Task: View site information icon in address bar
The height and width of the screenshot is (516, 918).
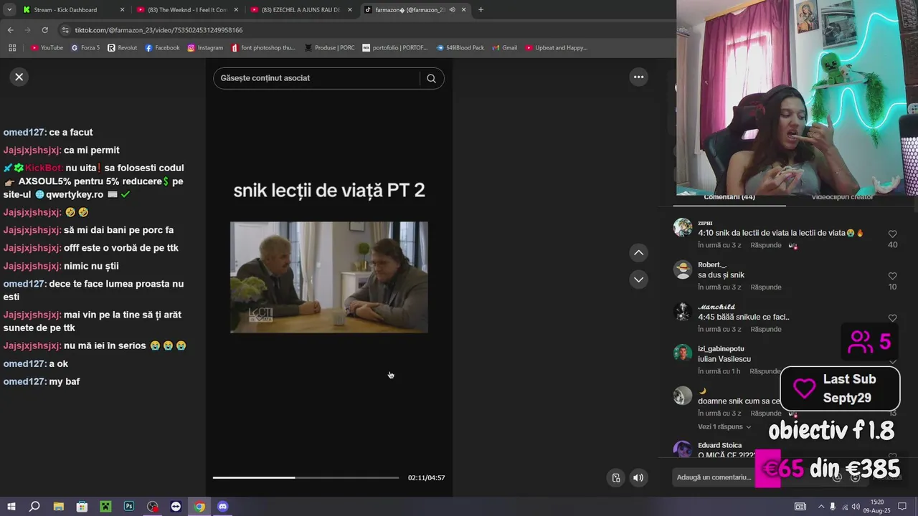Action: tap(66, 30)
